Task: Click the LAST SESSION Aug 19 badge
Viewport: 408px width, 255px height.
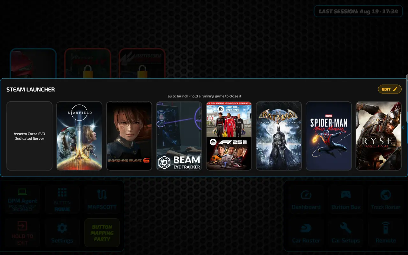Action: pyautogui.click(x=358, y=11)
